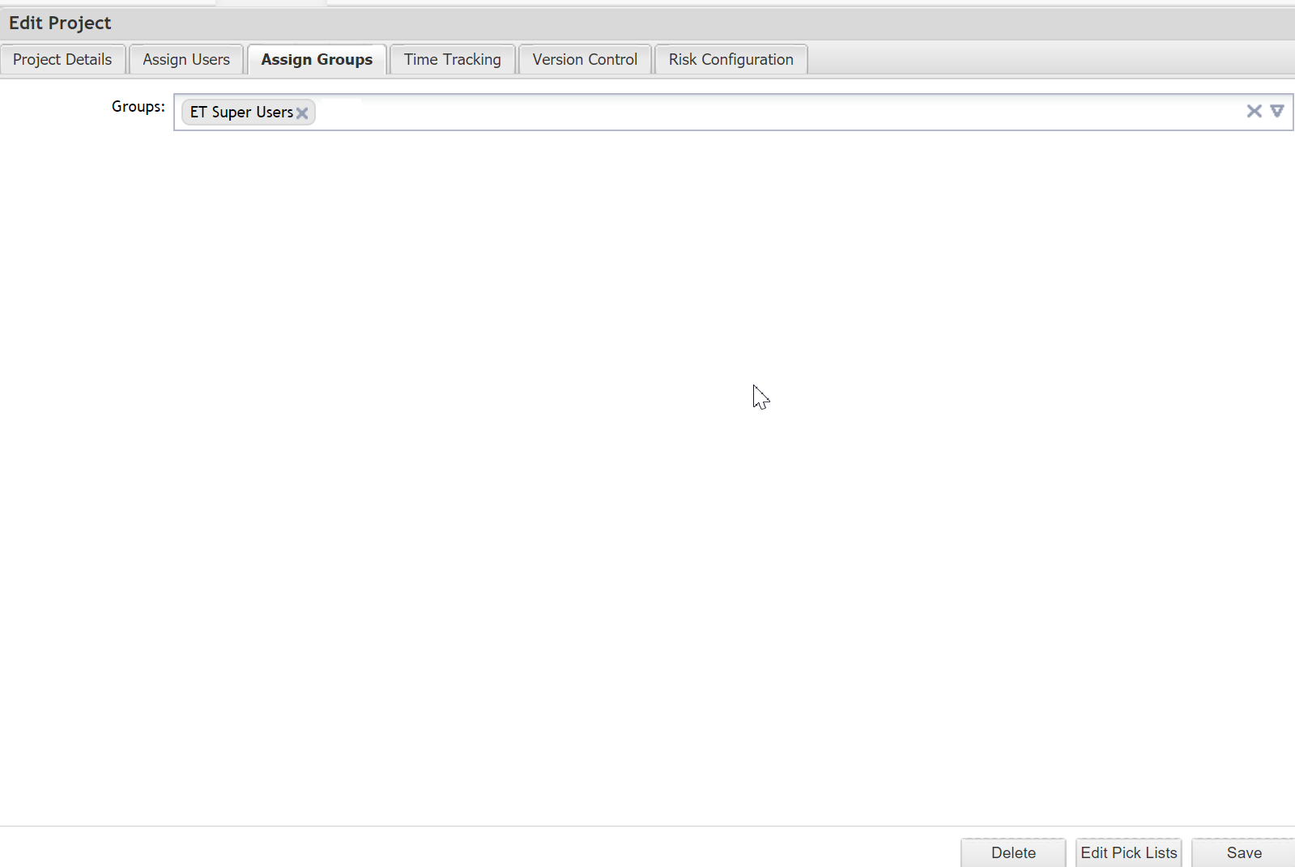Open Edit Pick Lists
The height and width of the screenshot is (867, 1295).
1128,853
